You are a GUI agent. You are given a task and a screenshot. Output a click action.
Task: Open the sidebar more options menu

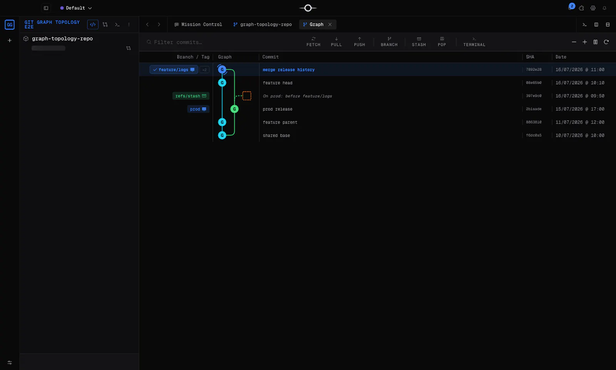coord(129,24)
